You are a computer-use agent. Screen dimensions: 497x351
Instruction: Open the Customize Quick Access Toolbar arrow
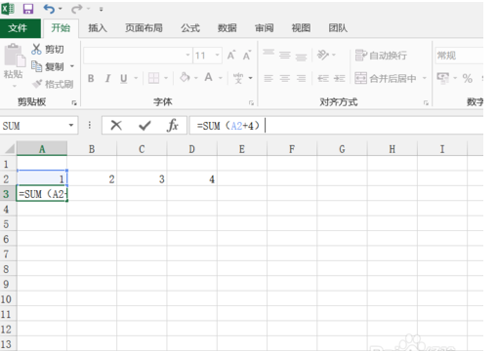(x=102, y=9)
